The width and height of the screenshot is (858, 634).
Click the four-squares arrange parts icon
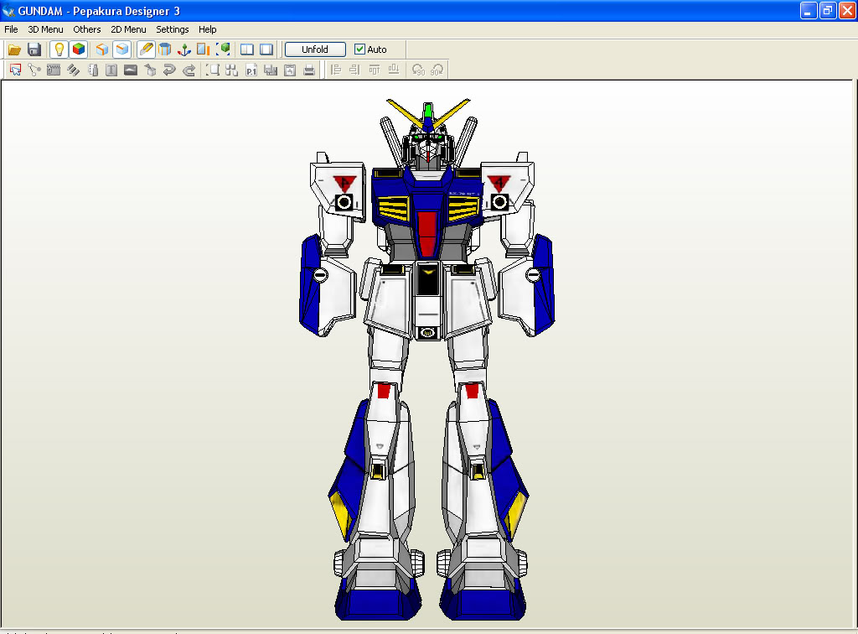(x=232, y=70)
